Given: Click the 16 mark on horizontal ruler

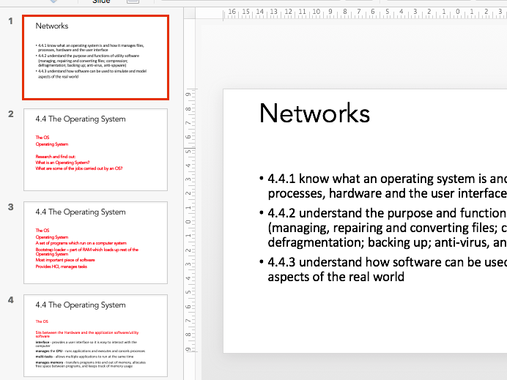Looking at the screenshot, I should pyautogui.click(x=232, y=12).
